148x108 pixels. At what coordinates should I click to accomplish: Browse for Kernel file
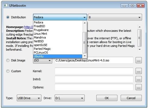coord(139,71)
